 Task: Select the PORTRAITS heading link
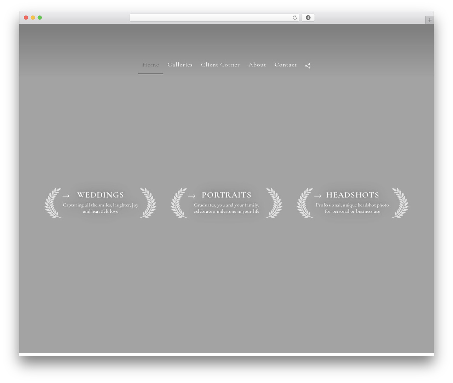tap(226, 195)
